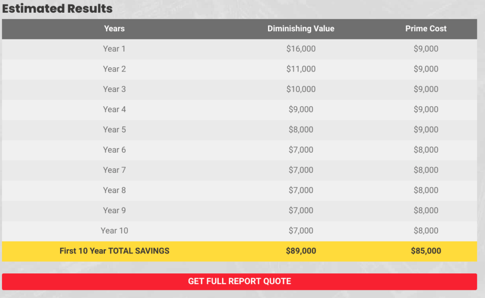Click the Year 4 row label

tap(114, 109)
